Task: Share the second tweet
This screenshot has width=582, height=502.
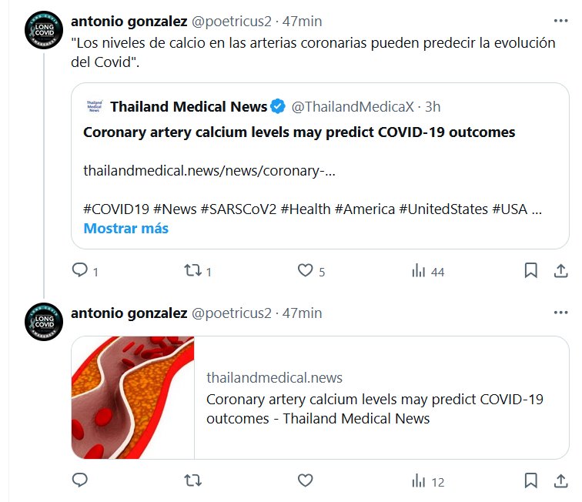Action: [561, 481]
